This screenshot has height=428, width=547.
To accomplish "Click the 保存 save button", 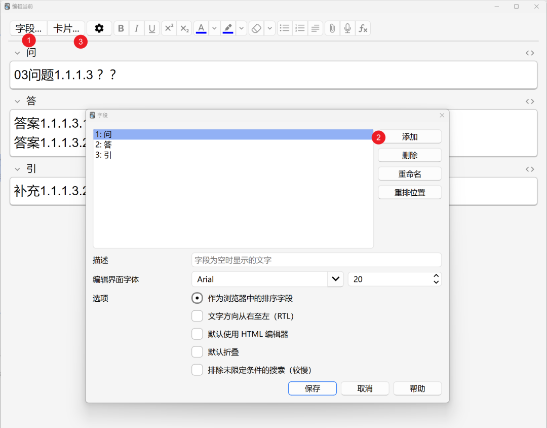I will pyautogui.click(x=312, y=388).
